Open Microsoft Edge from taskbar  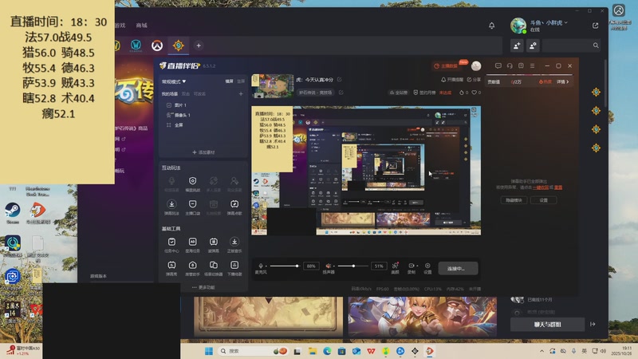pyautogui.click(x=327, y=351)
